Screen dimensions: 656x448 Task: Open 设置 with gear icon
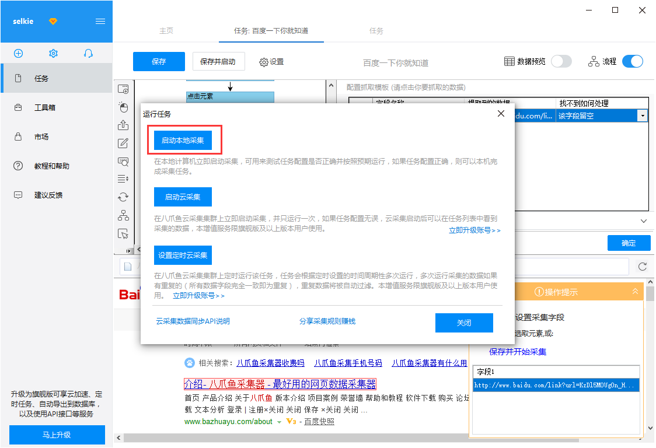pos(271,62)
